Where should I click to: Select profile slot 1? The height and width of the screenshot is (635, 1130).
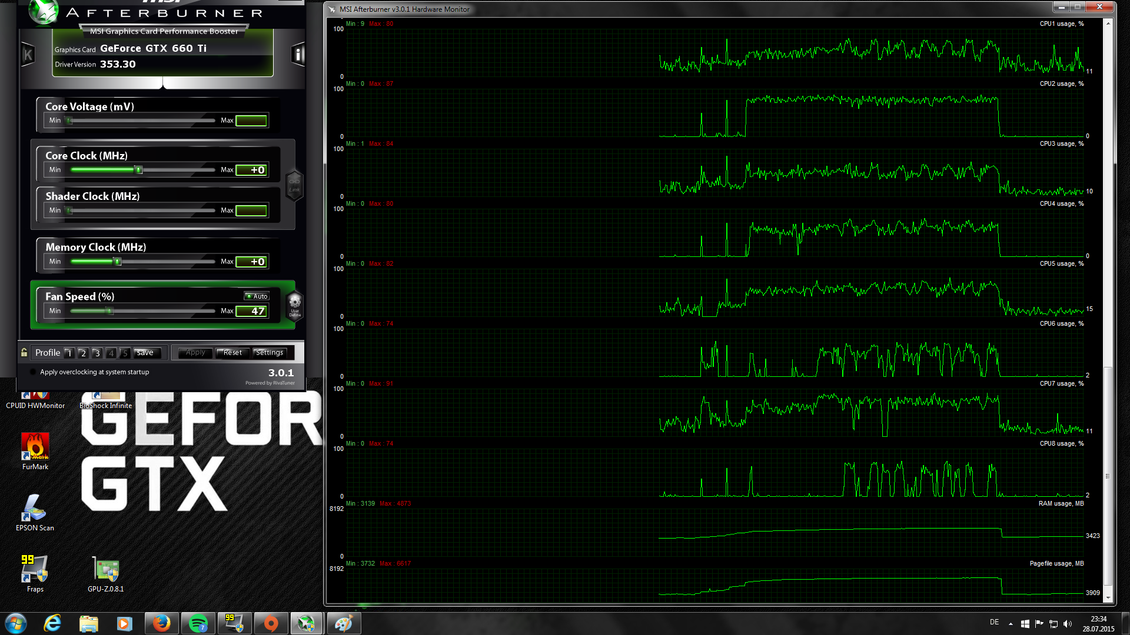pyautogui.click(x=69, y=353)
